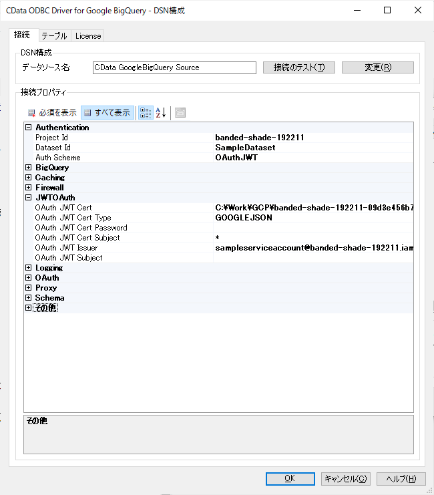Open the property pages icon
The width and height of the screenshot is (434, 495).
pyautogui.click(x=180, y=113)
